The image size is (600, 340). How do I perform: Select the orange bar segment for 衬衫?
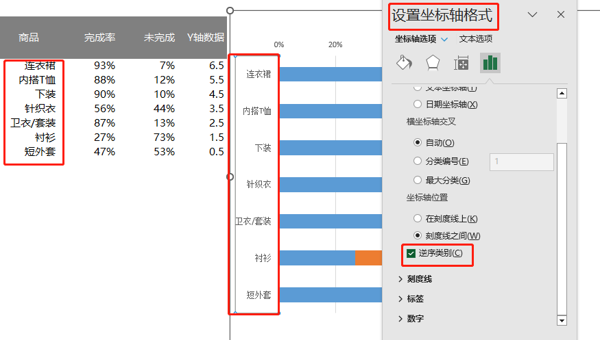click(x=368, y=258)
